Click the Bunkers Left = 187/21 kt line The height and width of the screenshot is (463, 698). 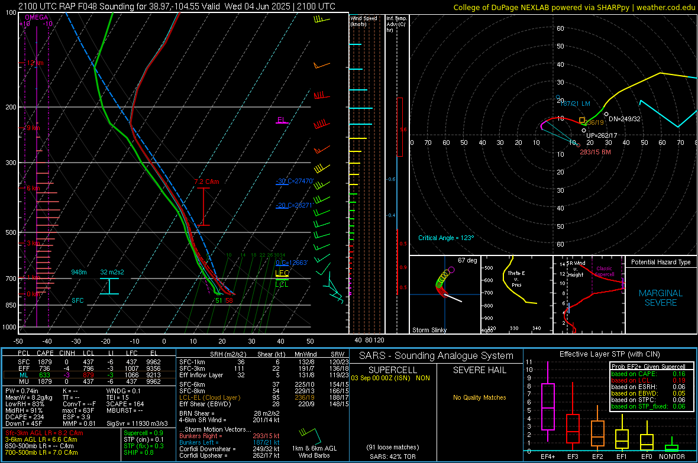230,442
